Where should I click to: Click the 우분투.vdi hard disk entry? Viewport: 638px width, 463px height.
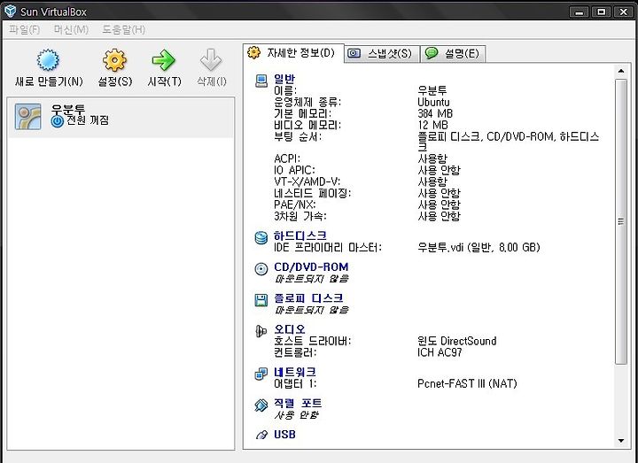[478, 247]
